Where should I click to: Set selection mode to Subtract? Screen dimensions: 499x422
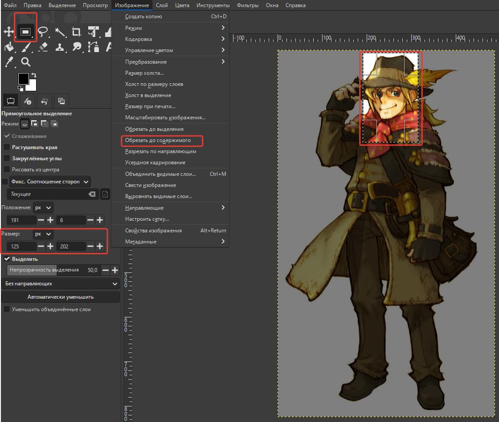[45, 124]
